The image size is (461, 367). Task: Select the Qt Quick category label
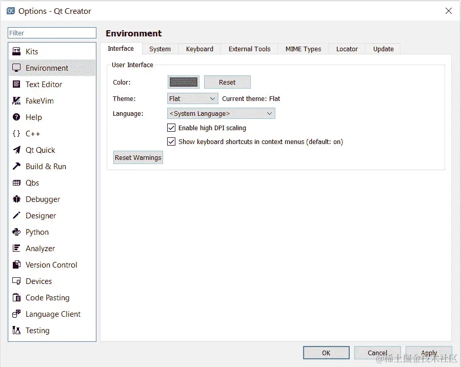pos(41,150)
